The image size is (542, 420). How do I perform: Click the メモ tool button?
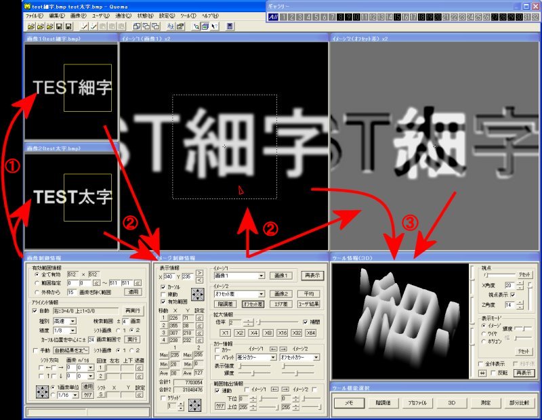(x=349, y=402)
